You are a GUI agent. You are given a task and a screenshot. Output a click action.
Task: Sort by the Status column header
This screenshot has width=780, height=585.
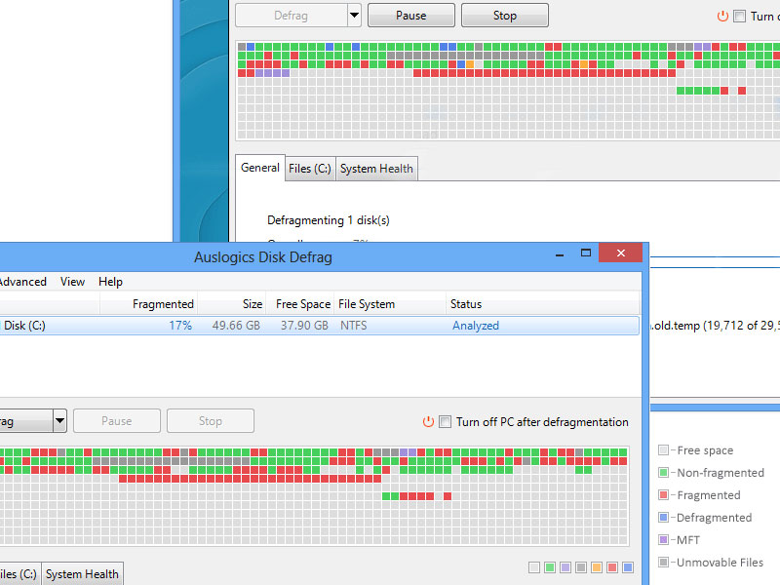(x=542, y=304)
